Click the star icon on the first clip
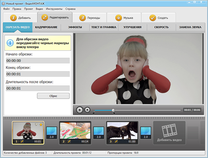 41,124
